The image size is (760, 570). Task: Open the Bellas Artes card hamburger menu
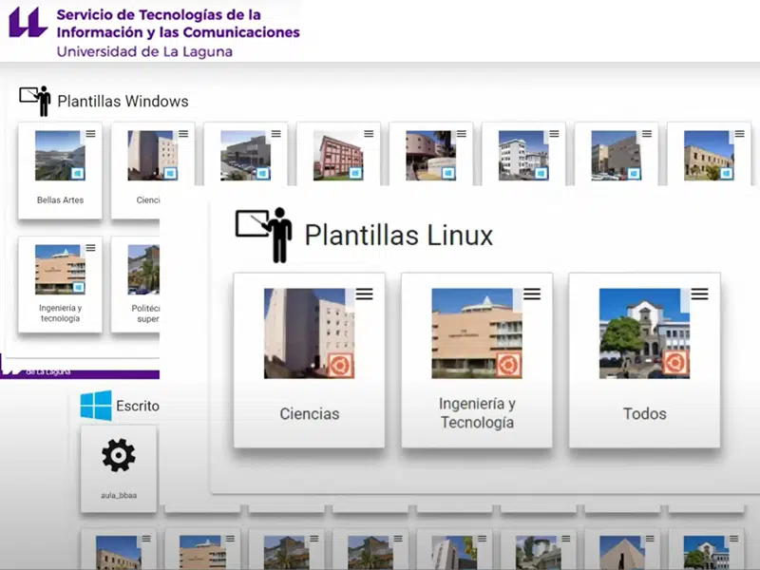[x=90, y=134]
